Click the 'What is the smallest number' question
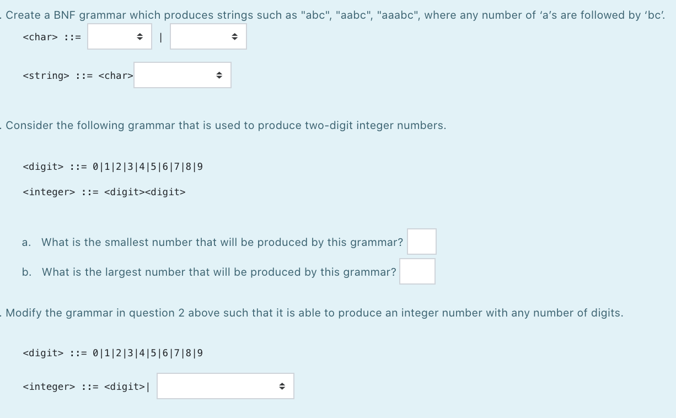This screenshot has height=418, width=676. [222, 242]
